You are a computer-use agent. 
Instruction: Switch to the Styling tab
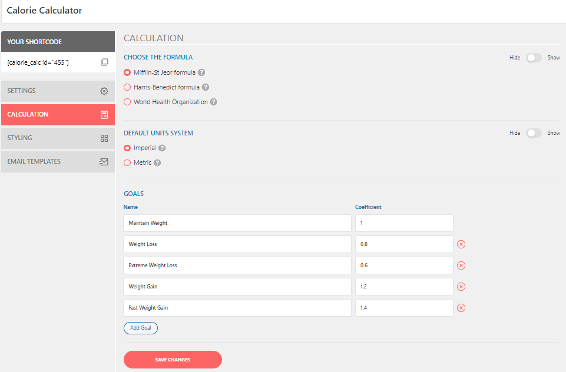(x=58, y=138)
